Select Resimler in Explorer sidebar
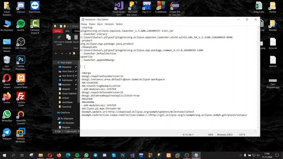This screenshot has width=283, height=159. click(66, 84)
